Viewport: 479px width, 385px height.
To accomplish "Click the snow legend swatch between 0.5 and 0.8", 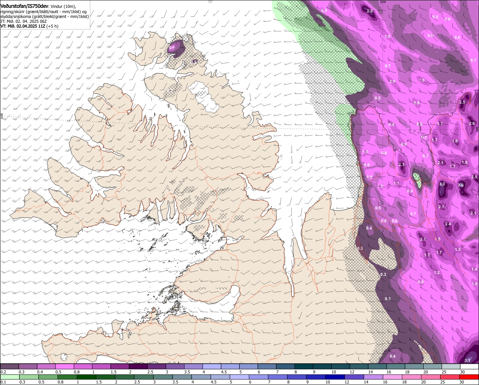I will coord(65,366).
